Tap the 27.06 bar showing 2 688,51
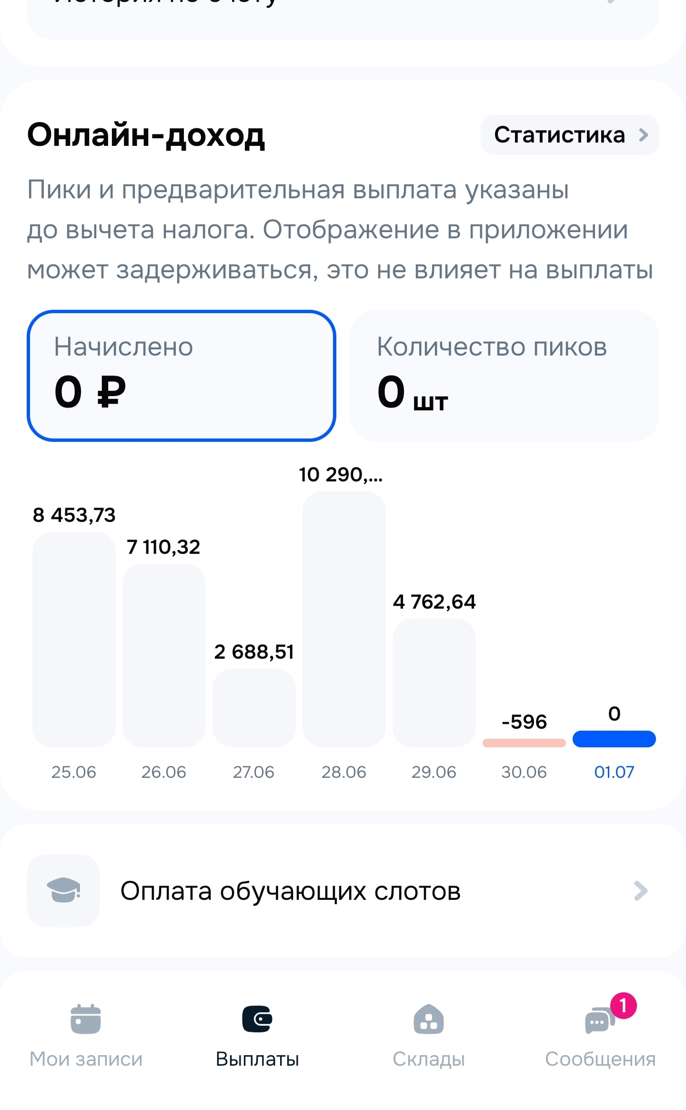686x1110 pixels. coord(254,707)
